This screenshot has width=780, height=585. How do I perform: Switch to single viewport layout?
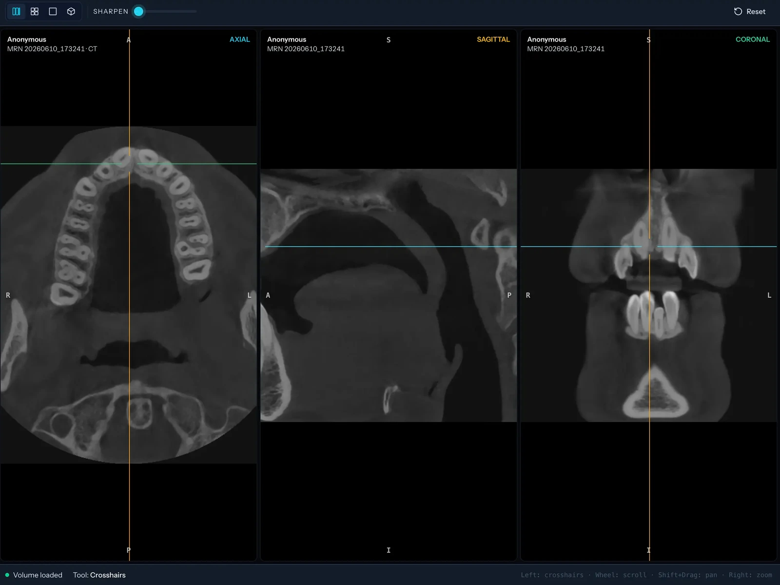53,11
